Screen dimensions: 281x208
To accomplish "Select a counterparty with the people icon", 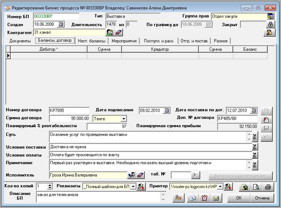I will coord(109,32).
